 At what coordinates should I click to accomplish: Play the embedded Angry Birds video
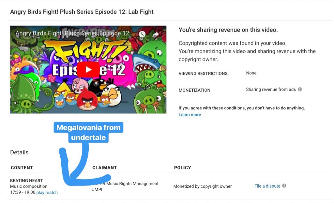[x=88, y=70]
